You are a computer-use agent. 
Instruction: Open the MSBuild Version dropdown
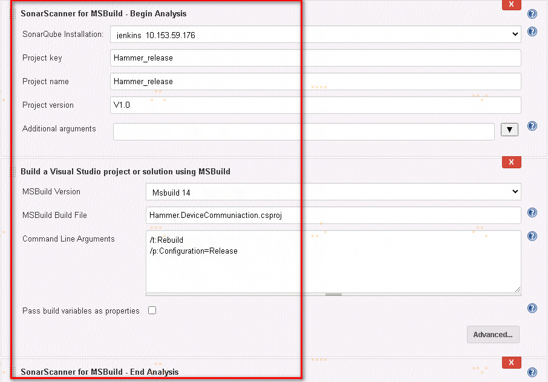[333, 192]
